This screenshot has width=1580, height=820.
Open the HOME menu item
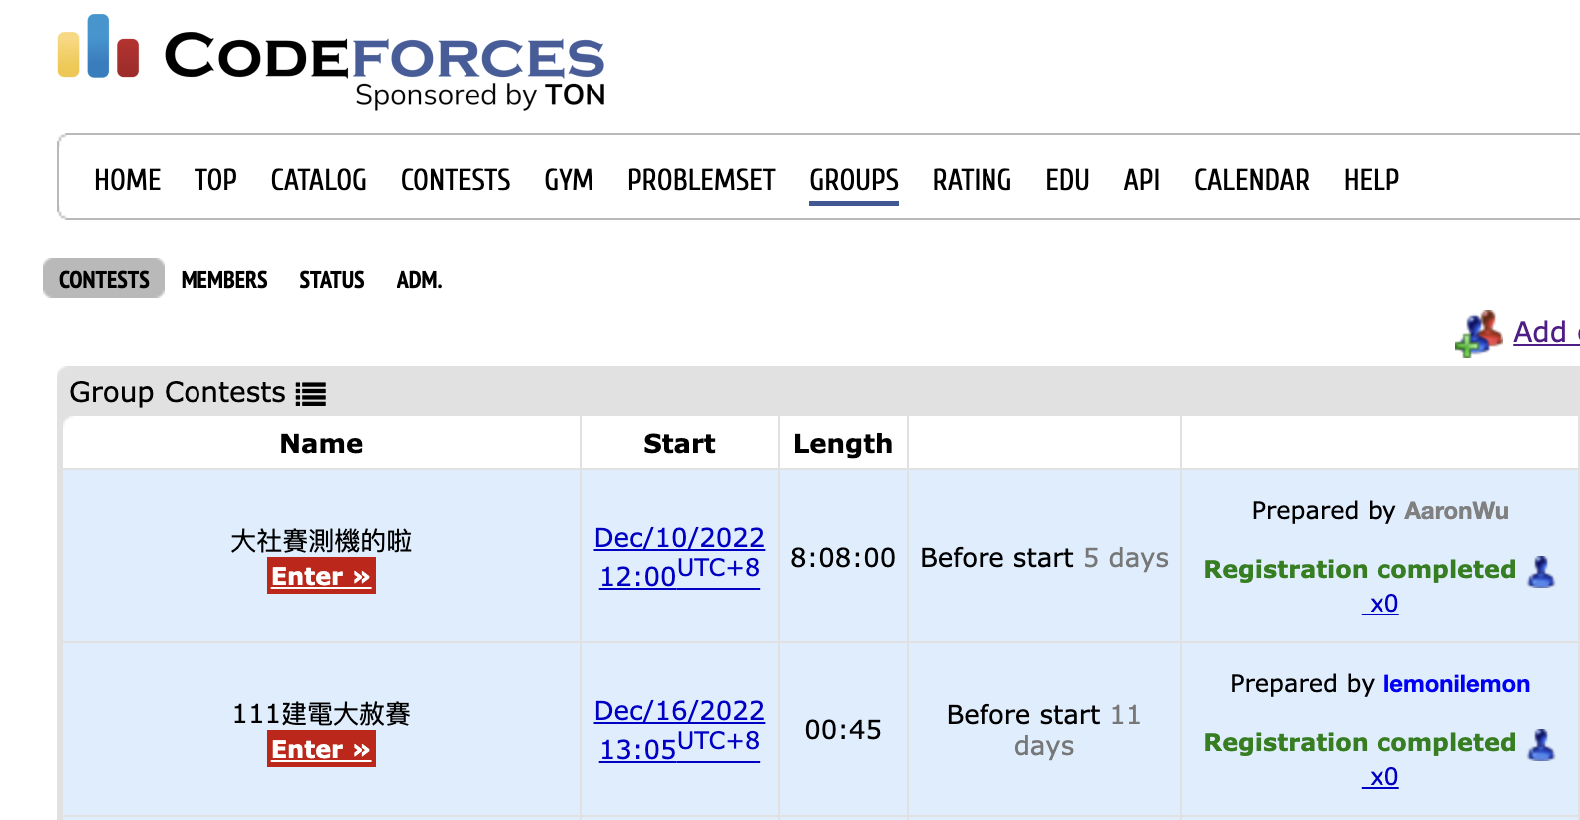(128, 180)
